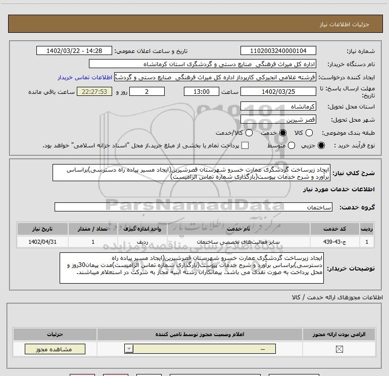
Task: Click the ردیف column header in the services table
Action: point(367,229)
